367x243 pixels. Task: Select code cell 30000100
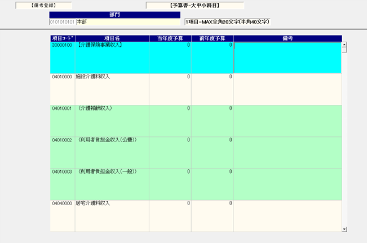click(63, 58)
